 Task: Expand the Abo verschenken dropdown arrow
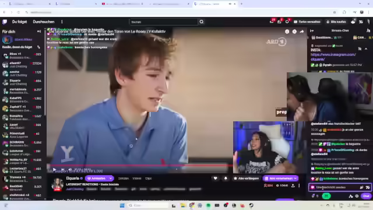tap(295, 178)
